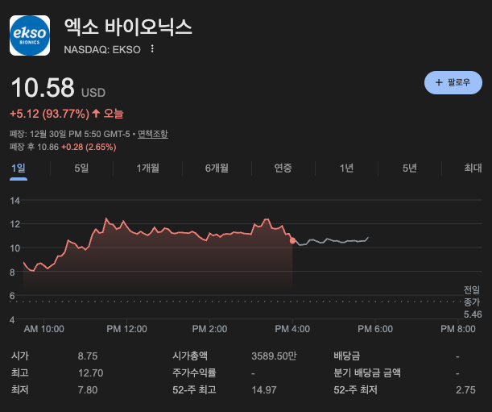Click the 최저 value 7.80
Image resolution: width=492 pixels, height=412 pixels.
88,390
